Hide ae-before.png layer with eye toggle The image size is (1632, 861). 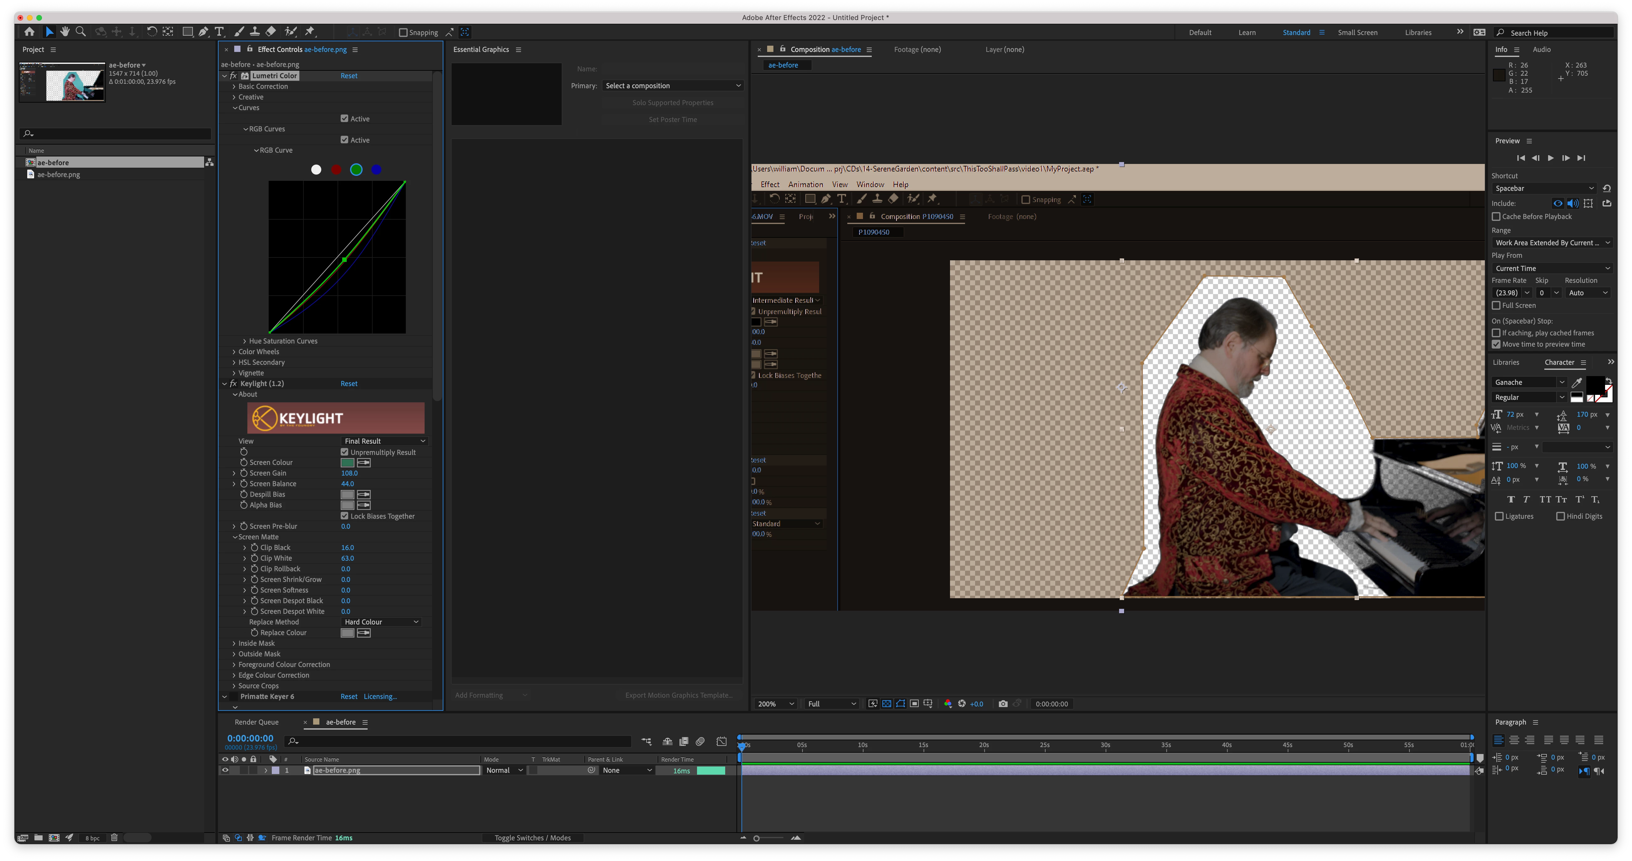[225, 771]
